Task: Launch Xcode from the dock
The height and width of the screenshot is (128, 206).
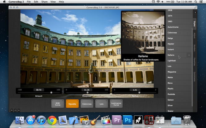Action: click(x=74, y=120)
